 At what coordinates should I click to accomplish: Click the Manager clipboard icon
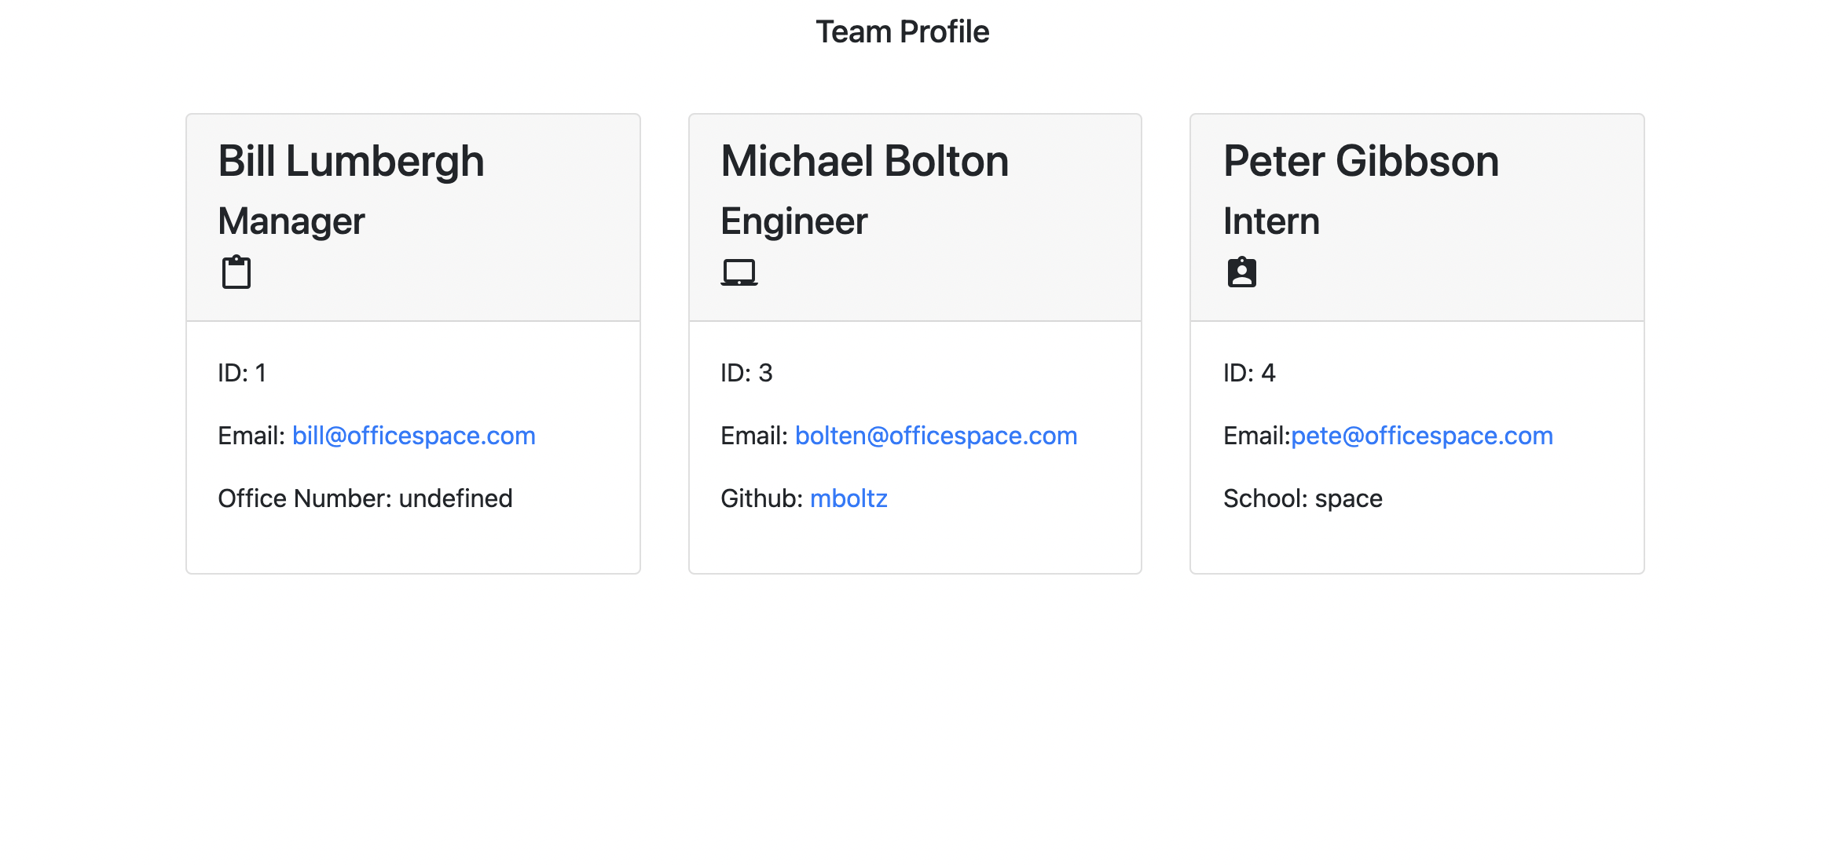click(x=236, y=272)
